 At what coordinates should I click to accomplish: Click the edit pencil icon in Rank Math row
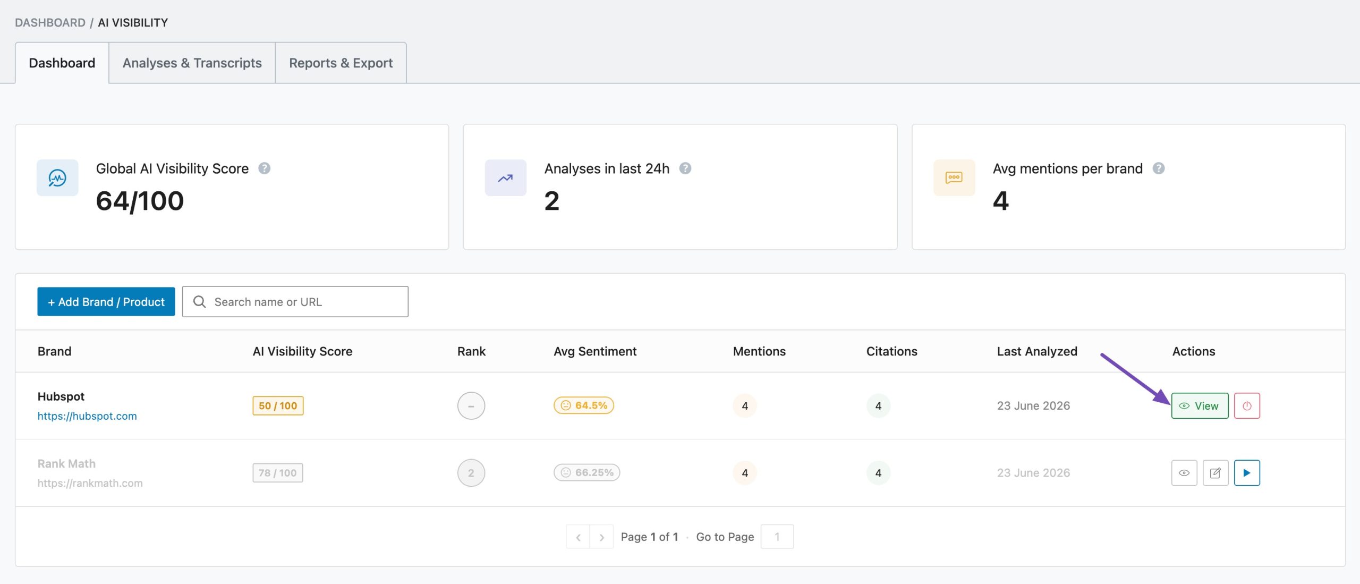(x=1215, y=473)
